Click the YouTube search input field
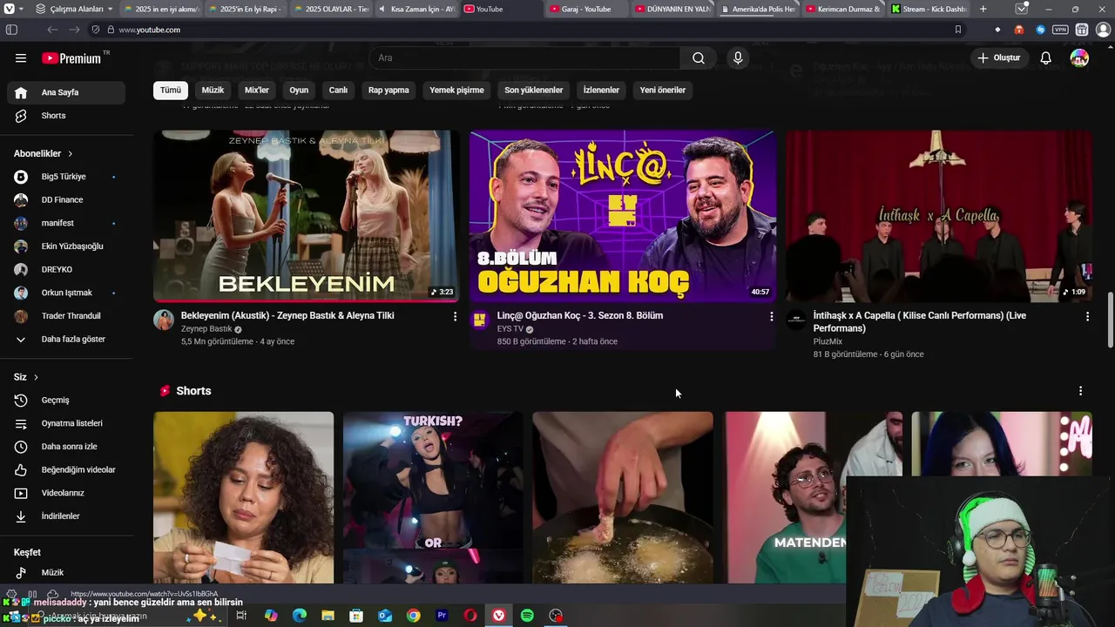This screenshot has height=627, width=1115. coord(525,58)
